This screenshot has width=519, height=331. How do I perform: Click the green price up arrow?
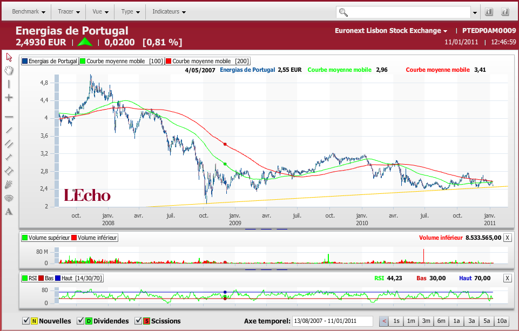pyautogui.click(x=85, y=42)
